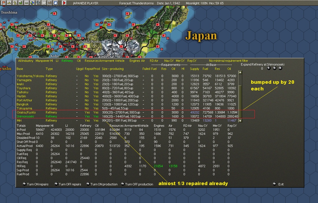Click the red end-turn arrow icon
The height and width of the screenshot is (203, 318).
tap(64, 3)
